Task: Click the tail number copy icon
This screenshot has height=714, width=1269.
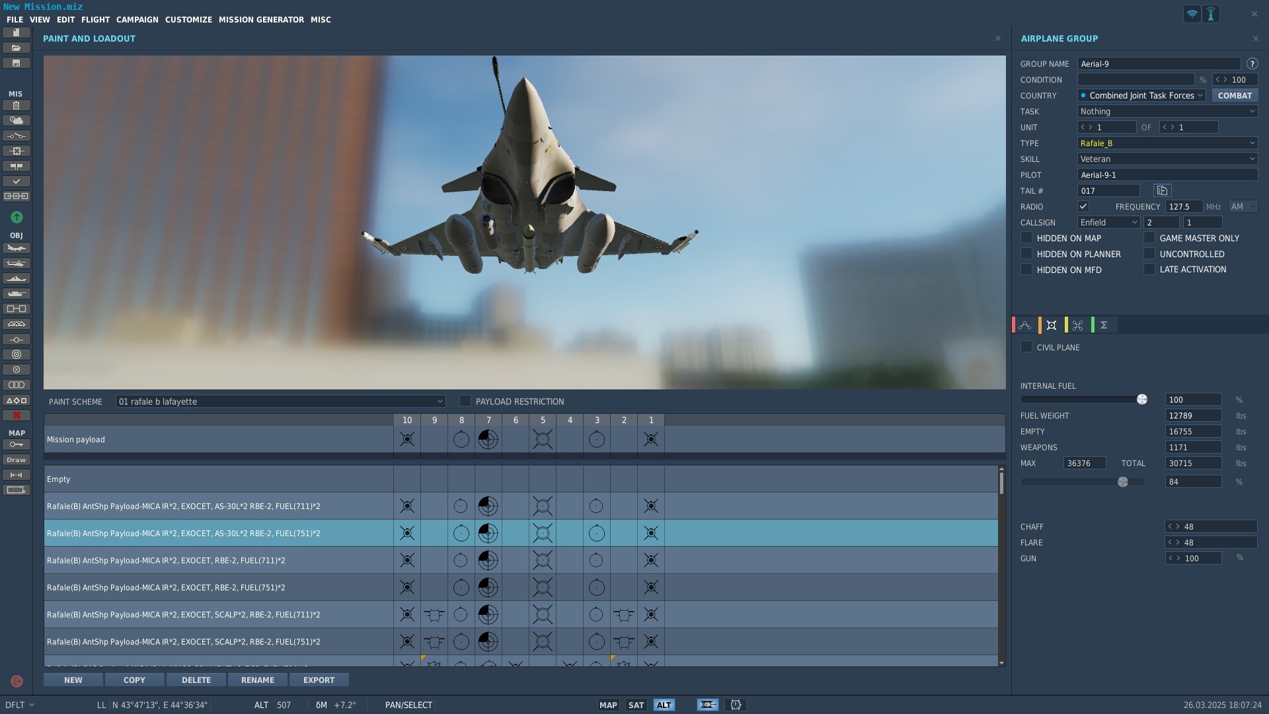Action: click(x=1162, y=190)
